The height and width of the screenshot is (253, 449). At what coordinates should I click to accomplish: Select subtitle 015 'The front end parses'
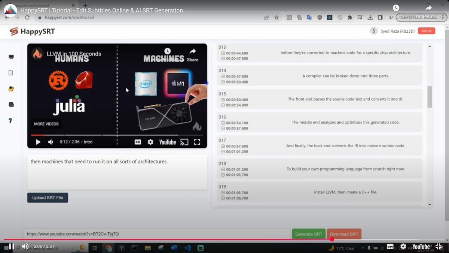click(346, 99)
